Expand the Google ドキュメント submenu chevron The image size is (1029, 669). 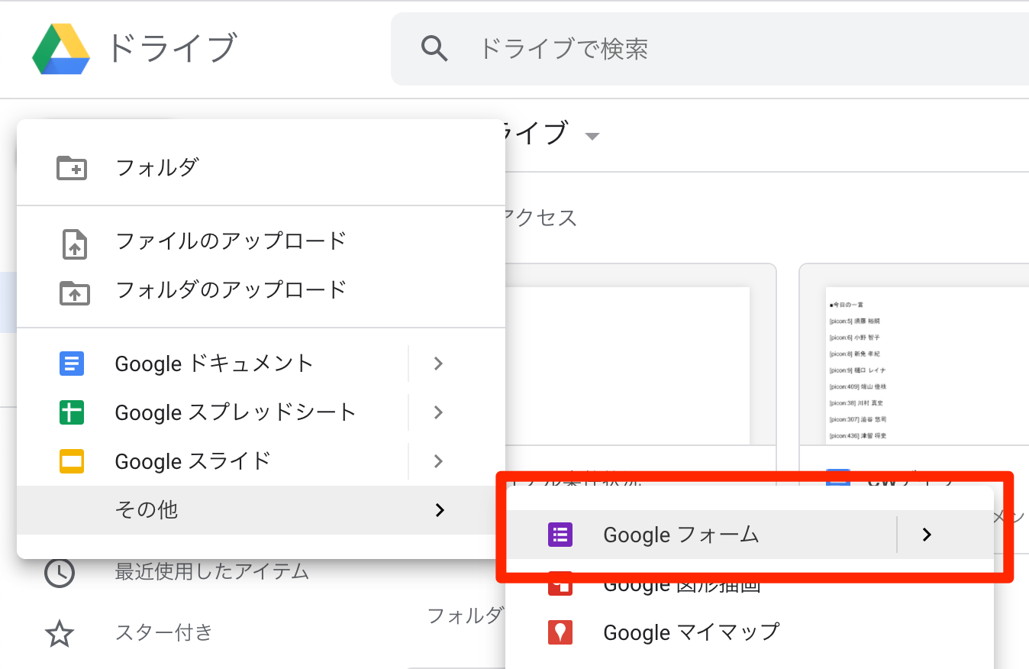[x=437, y=364]
